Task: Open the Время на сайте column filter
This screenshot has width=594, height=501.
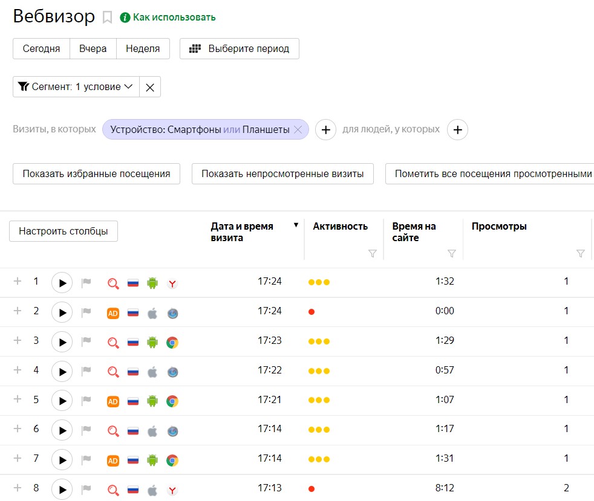Action: (x=452, y=254)
